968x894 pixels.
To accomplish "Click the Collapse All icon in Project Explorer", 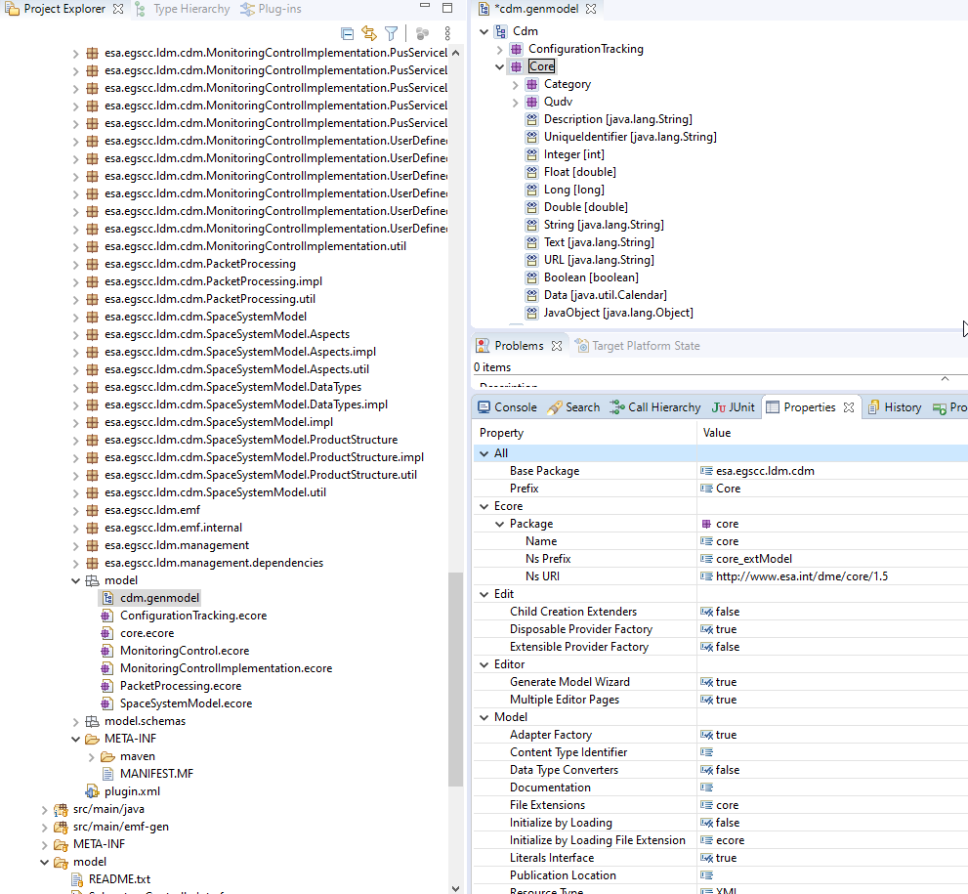I will click(x=348, y=33).
